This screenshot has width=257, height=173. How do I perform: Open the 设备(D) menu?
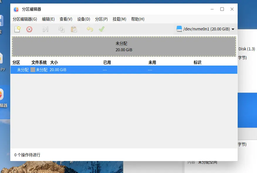[84, 19]
